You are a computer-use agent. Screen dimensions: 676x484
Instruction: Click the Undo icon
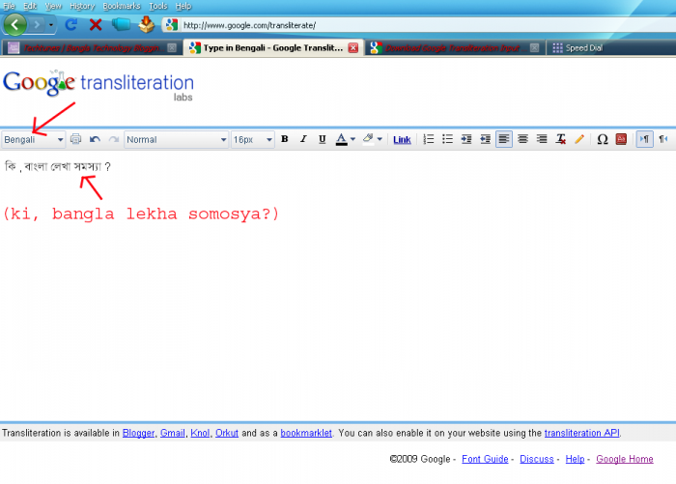(x=95, y=139)
